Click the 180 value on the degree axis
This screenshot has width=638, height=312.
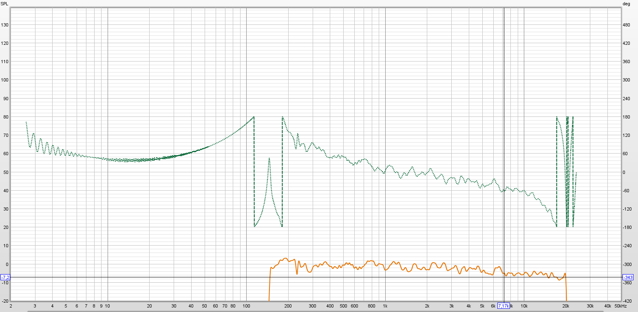point(626,117)
